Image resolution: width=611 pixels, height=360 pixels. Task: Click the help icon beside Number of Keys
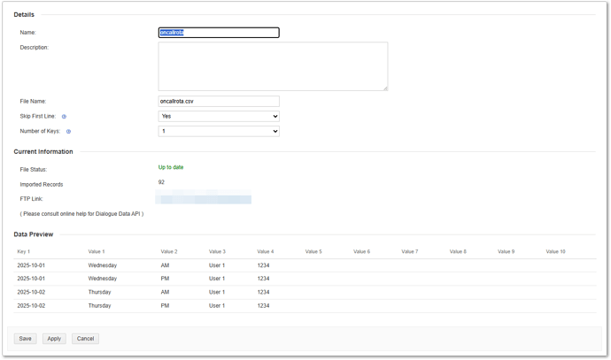(68, 132)
